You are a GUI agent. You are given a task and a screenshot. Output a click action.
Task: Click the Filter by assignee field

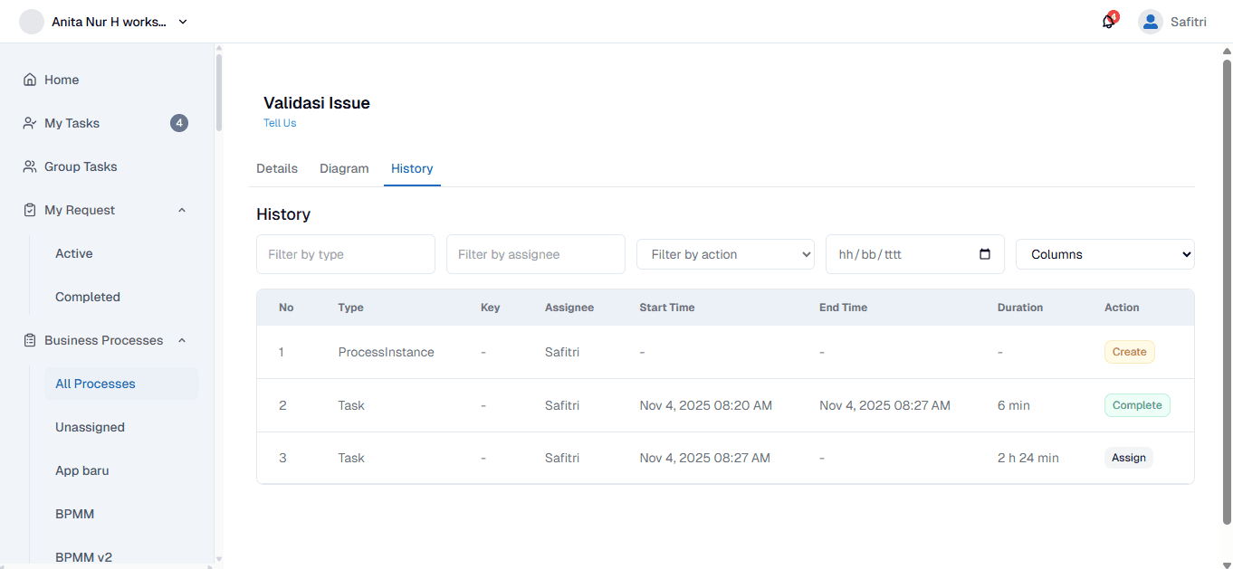point(535,254)
